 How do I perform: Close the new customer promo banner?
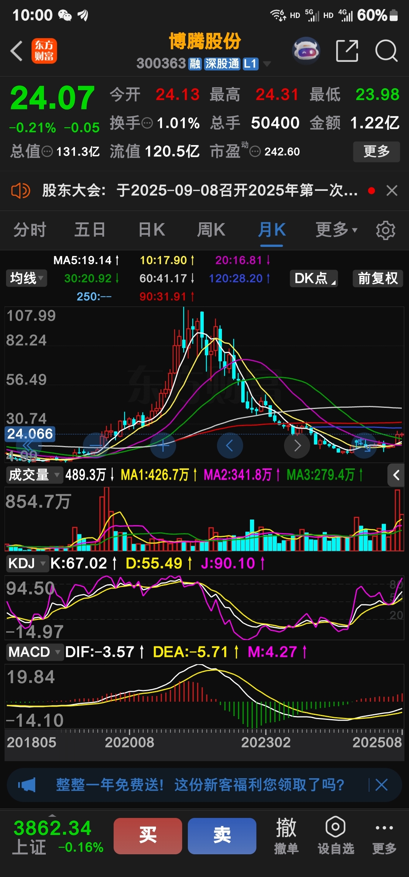click(381, 785)
